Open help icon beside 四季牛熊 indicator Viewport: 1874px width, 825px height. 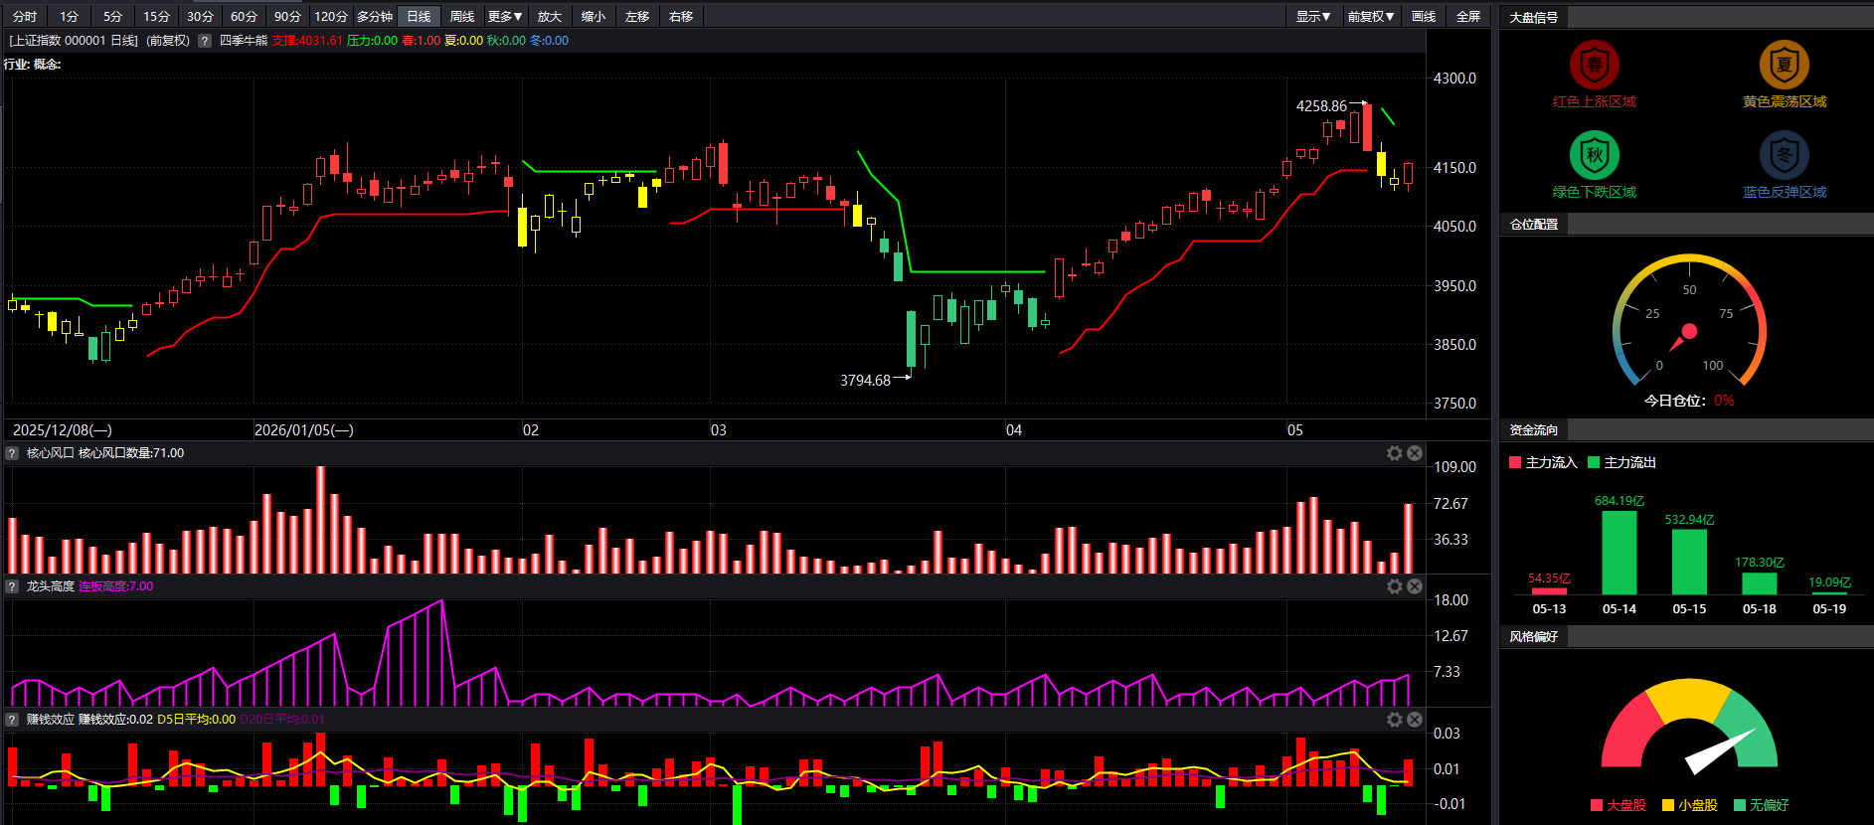pyautogui.click(x=205, y=41)
